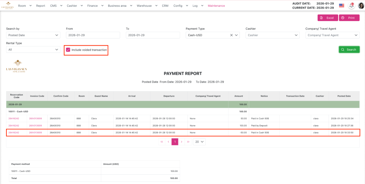Open the Cashier filter dropdown
This screenshot has width=365, height=184.
tap(272, 35)
